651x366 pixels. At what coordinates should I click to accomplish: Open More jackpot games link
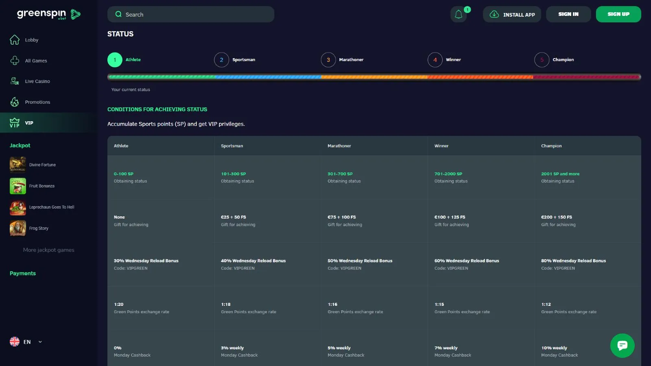coord(48,250)
